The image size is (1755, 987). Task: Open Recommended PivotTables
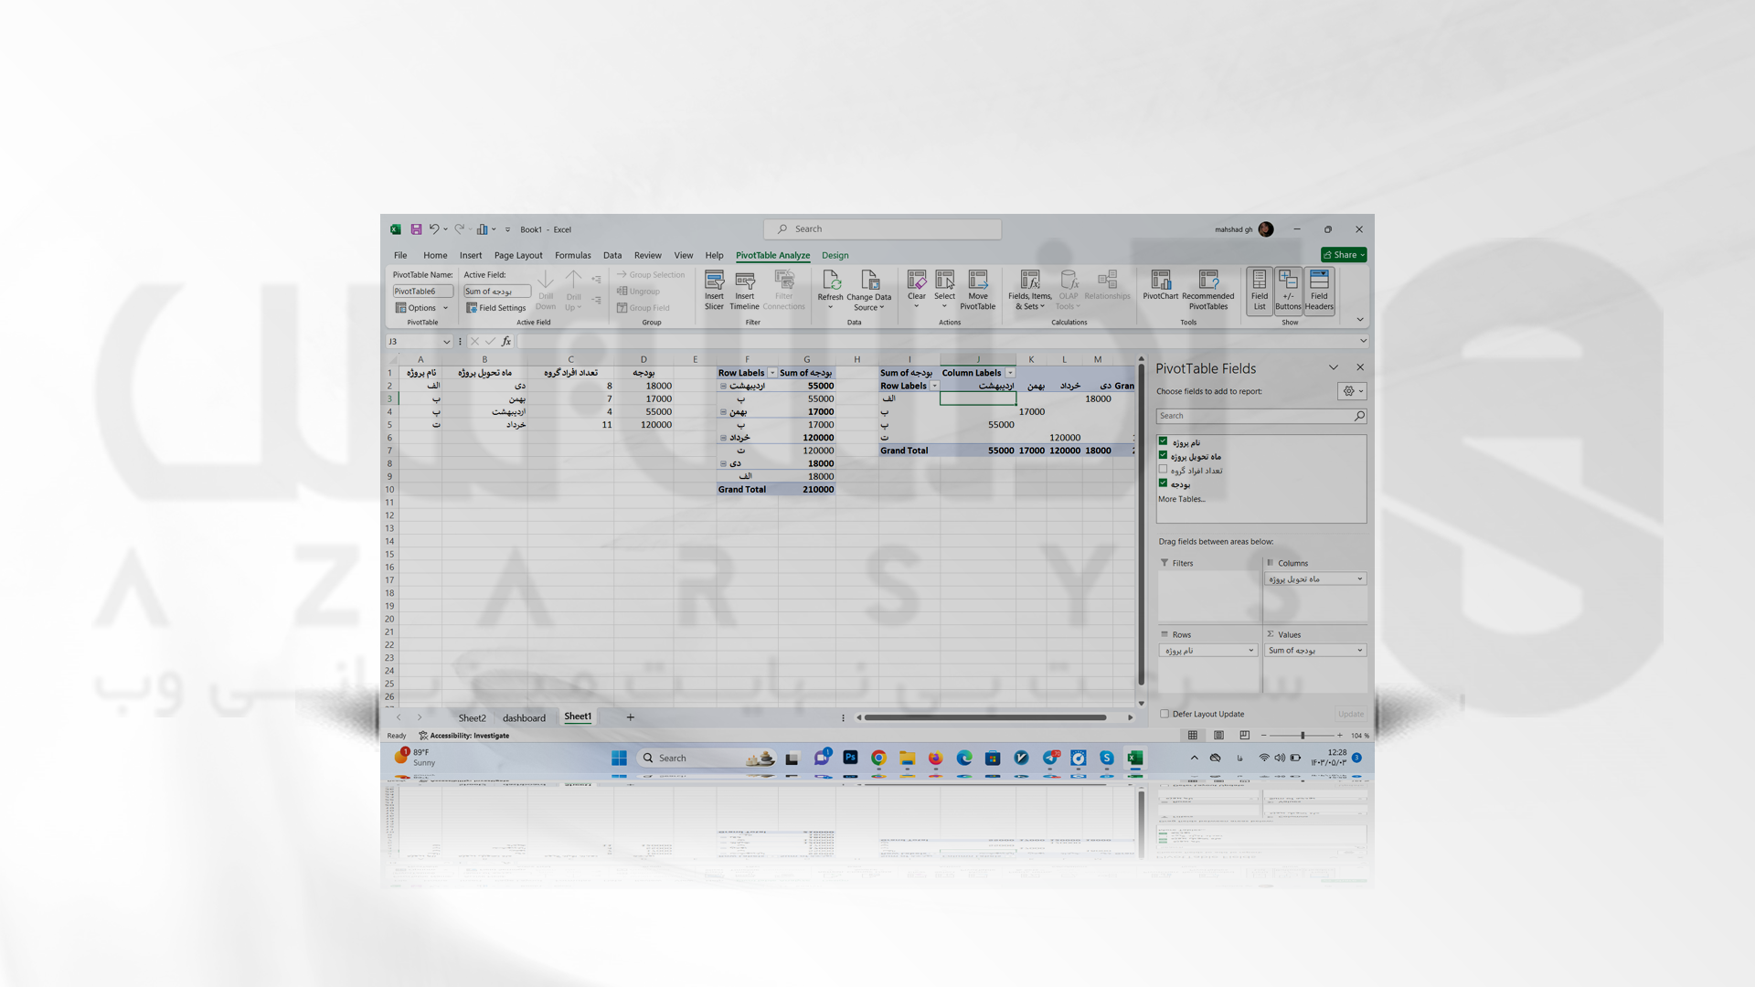coord(1208,290)
